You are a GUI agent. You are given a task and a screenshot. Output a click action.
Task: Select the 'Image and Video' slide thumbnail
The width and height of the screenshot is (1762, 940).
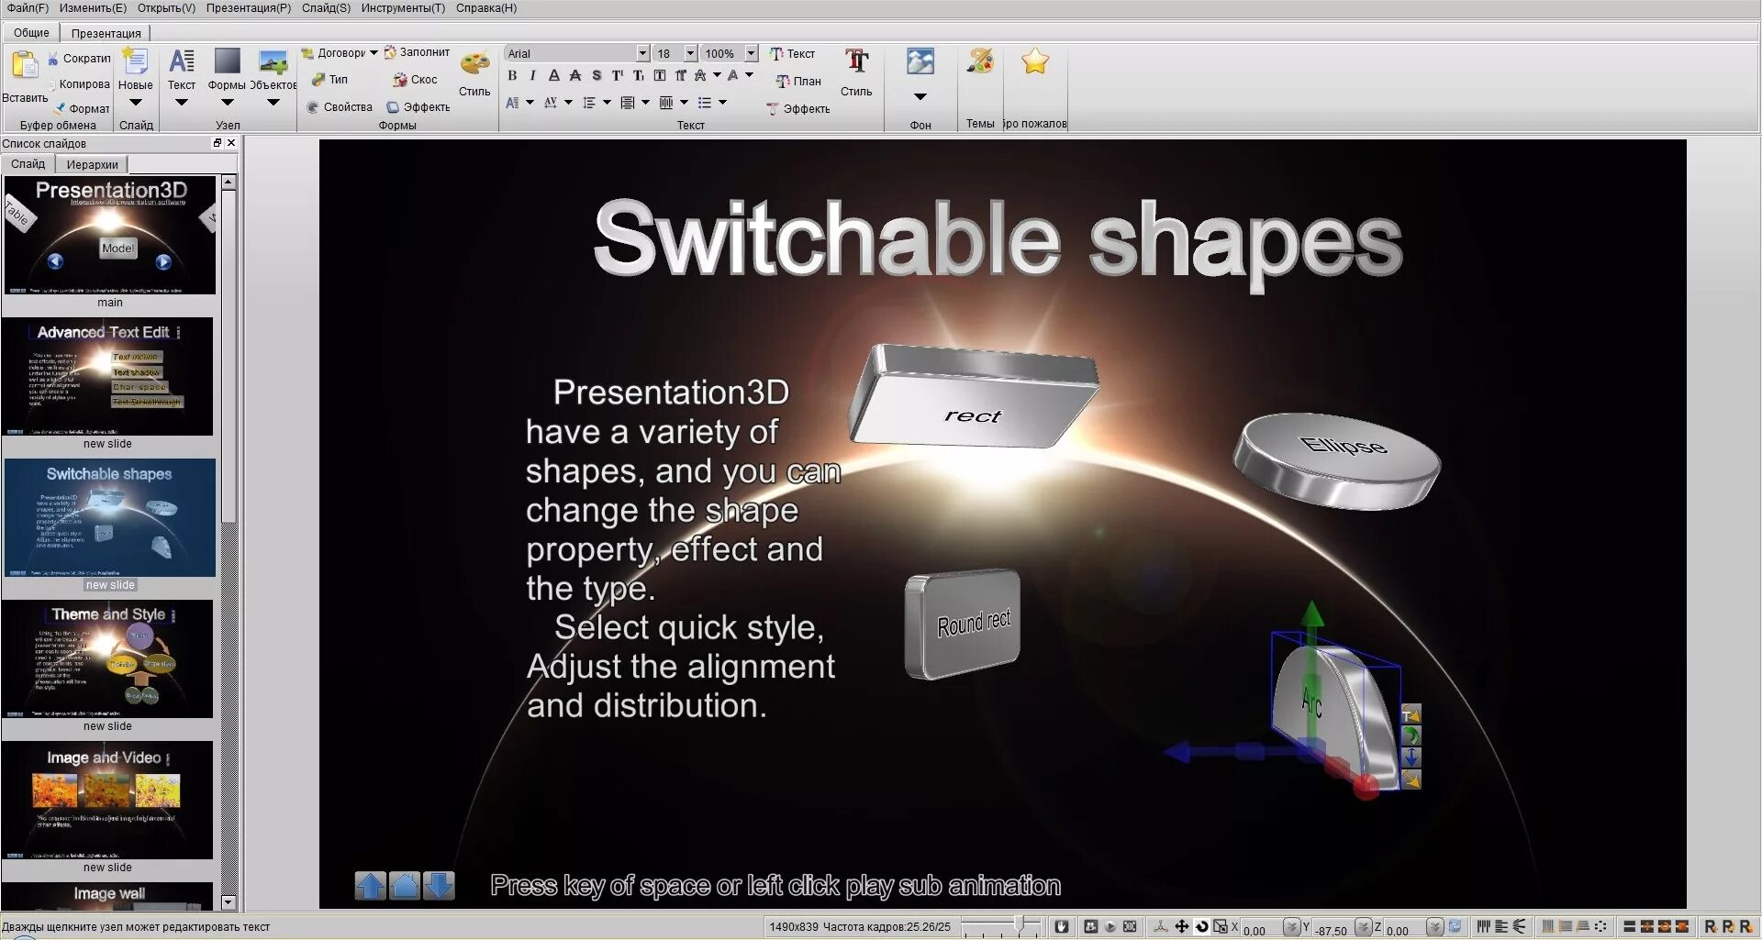[x=108, y=800]
